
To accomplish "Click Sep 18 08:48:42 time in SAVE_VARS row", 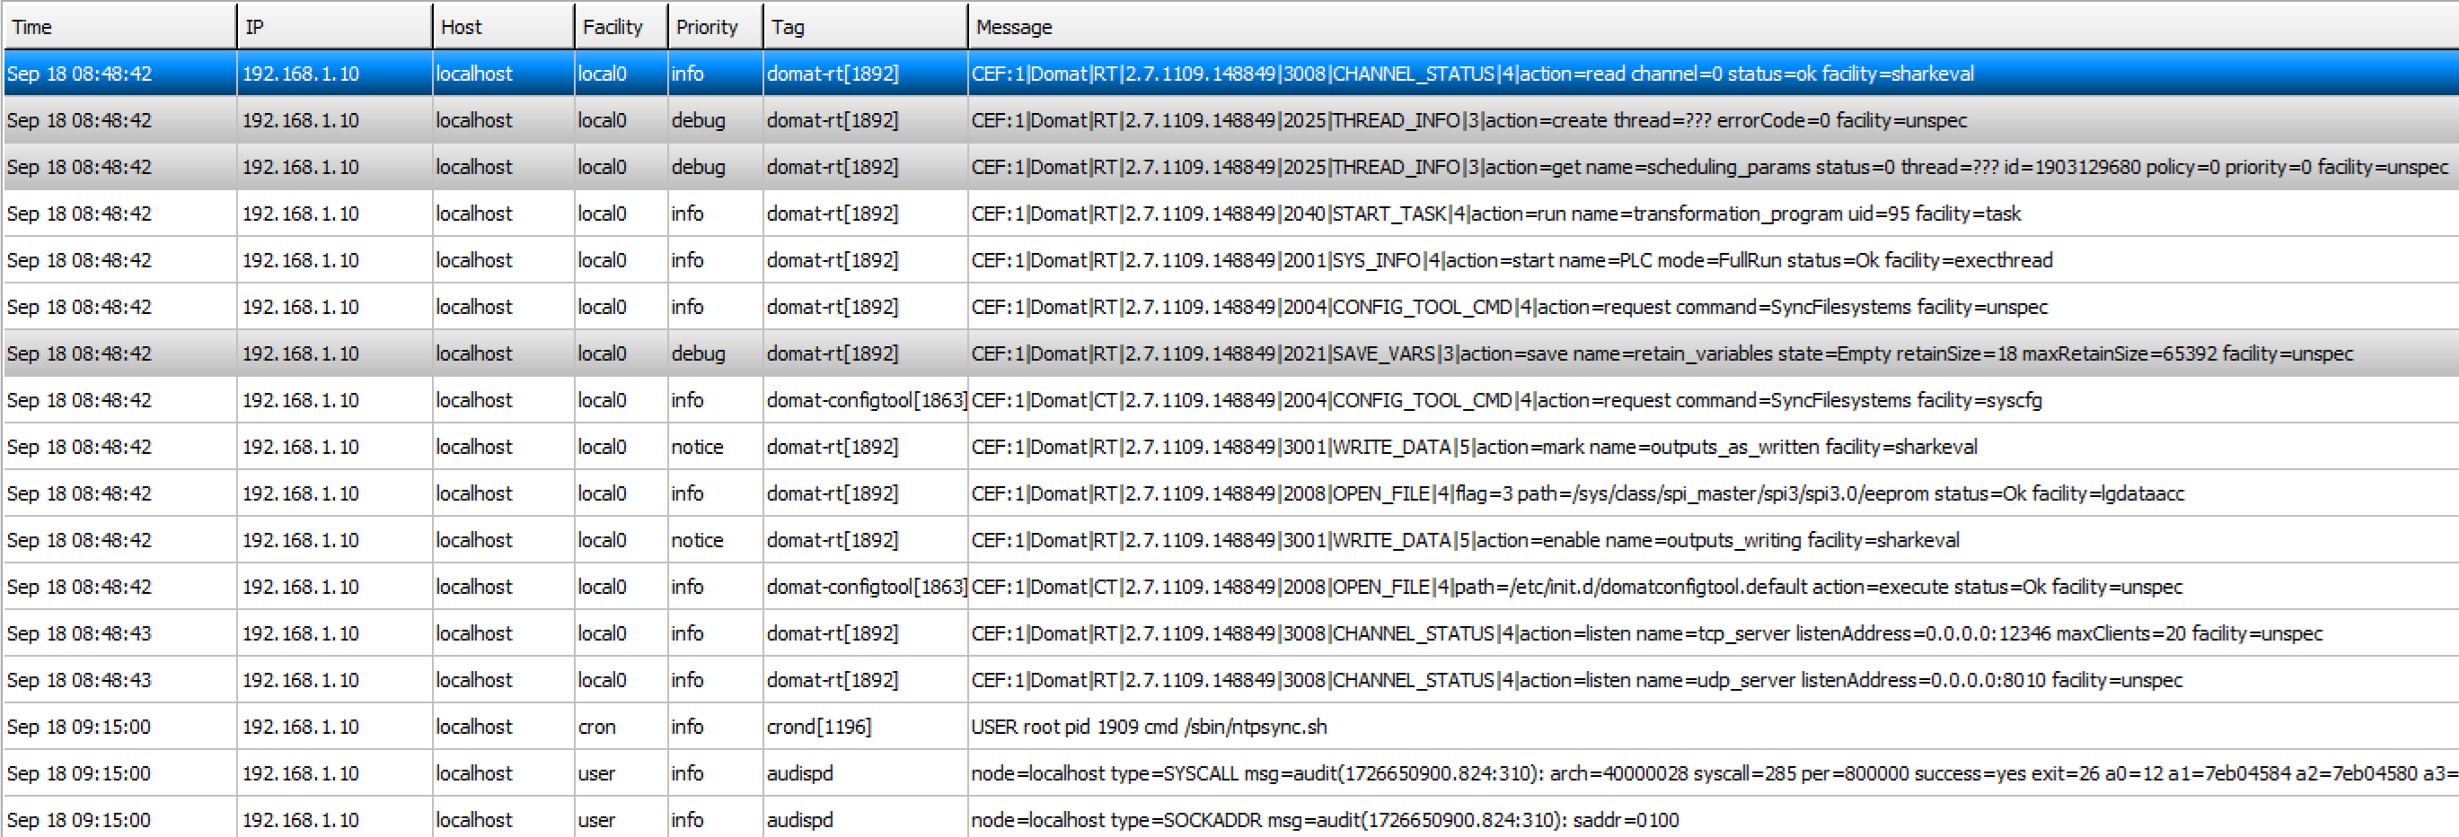I will (79, 353).
